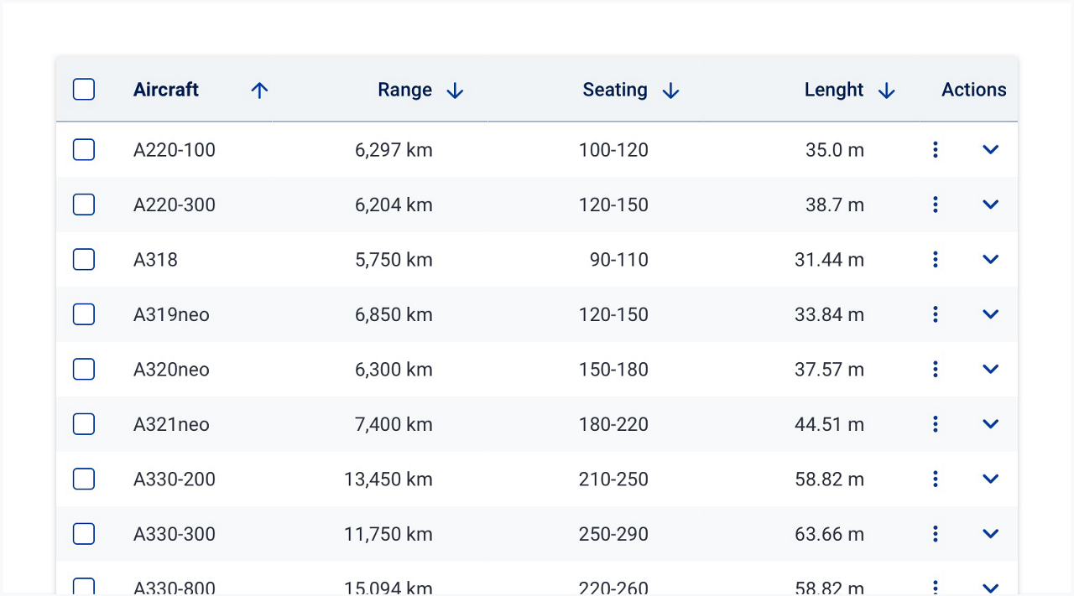Click the Aircraft column ascending sort arrow

pyautogui.click(x=259, y=91)
